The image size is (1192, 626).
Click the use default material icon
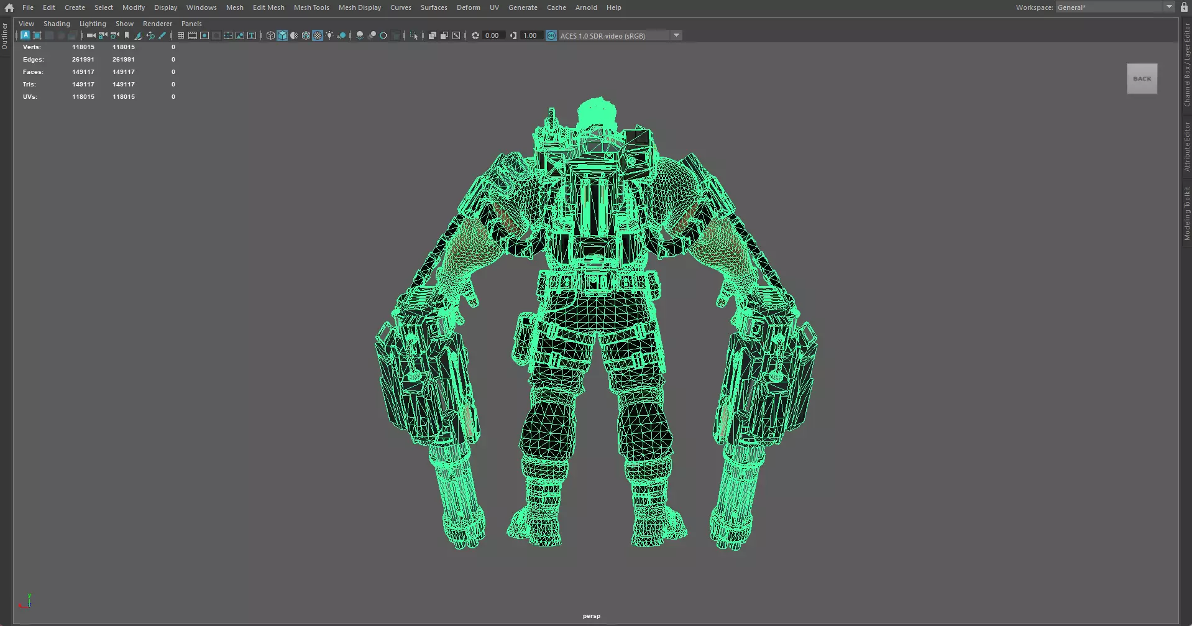[x=294, y=35]
